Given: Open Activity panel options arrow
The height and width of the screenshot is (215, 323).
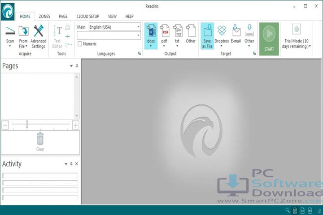Looking at the screenshot, I should [x=66, y=164].
